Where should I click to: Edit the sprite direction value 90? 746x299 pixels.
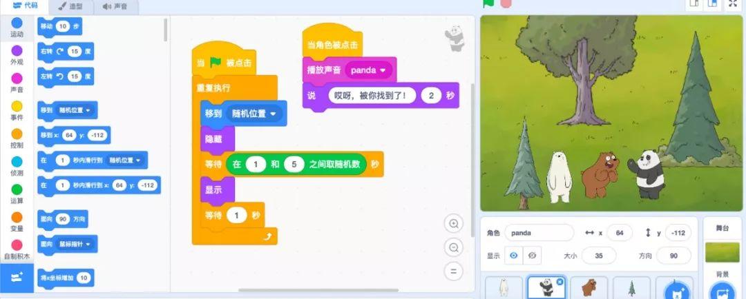point(673,256)
